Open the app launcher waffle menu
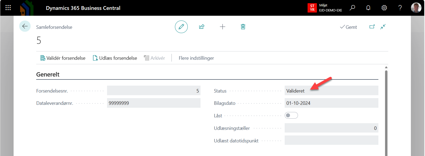 point(8,8)
